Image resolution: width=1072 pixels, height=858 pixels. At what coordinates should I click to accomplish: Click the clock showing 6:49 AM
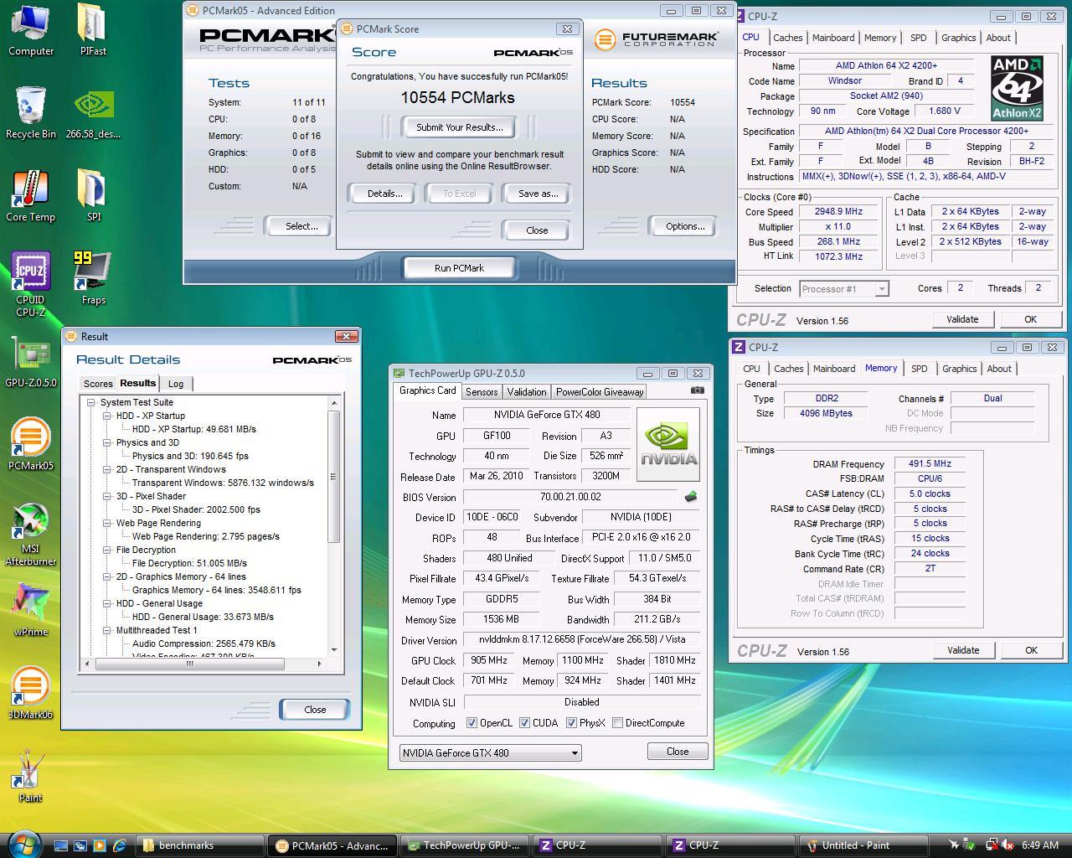click(x=1040, y=845)
